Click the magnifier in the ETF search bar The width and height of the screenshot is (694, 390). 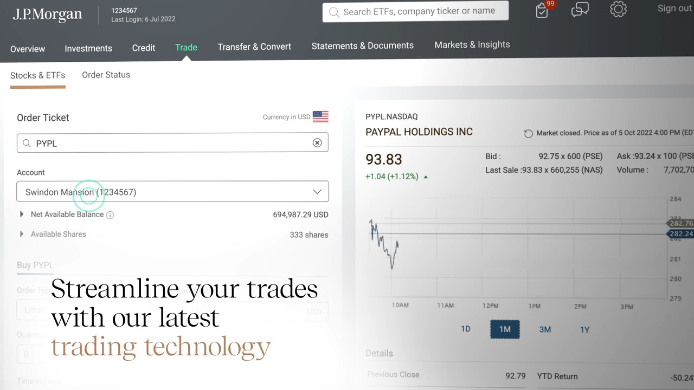pyautogui.click(x=334, y=11)
